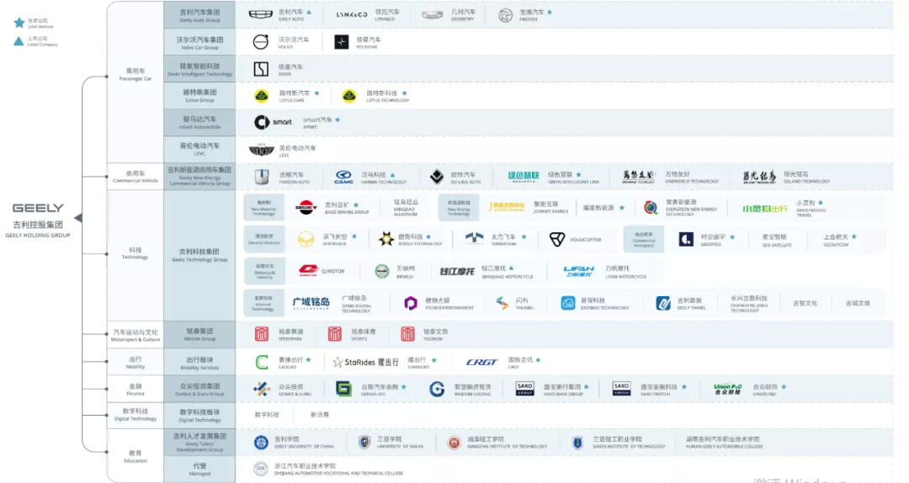The height and width of the screenshot is (483, 909).
Task: Select the smart brand logo
Action: [273, 122]
